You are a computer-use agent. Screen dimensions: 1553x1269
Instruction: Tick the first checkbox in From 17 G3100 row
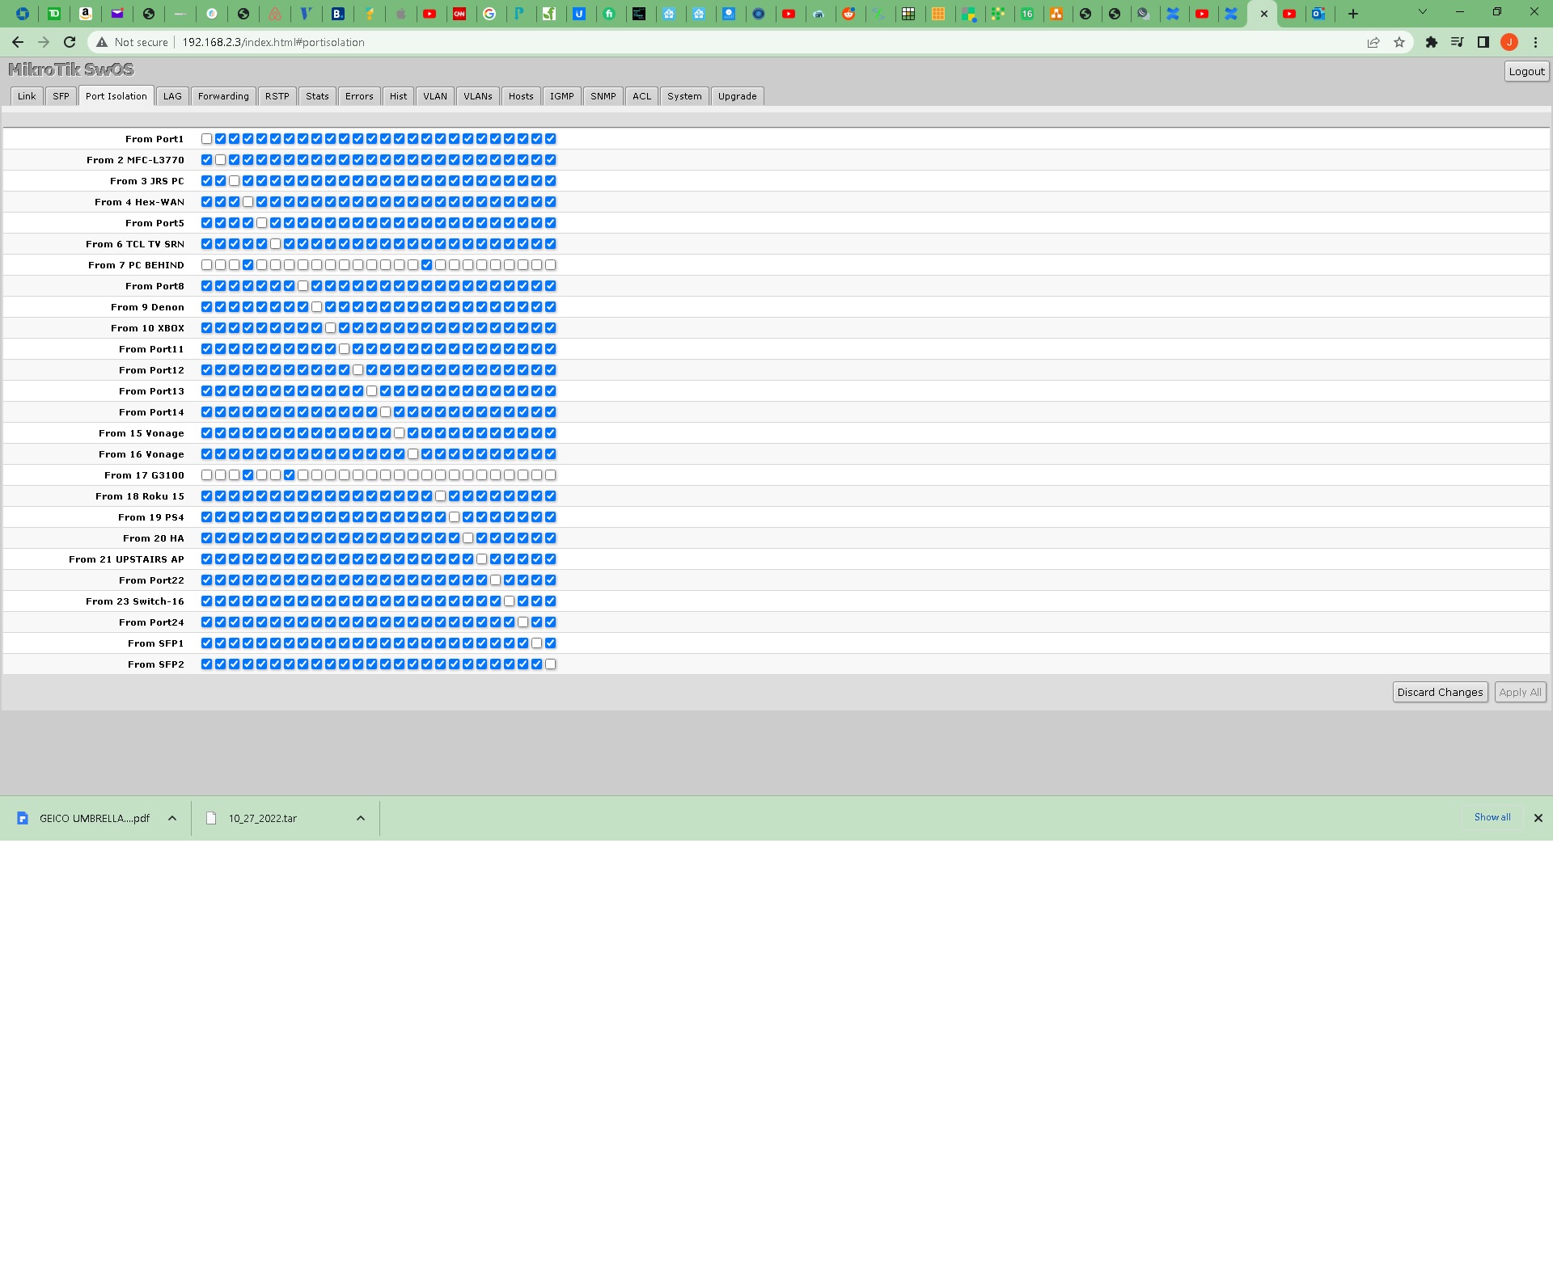[x=206, y=475]
